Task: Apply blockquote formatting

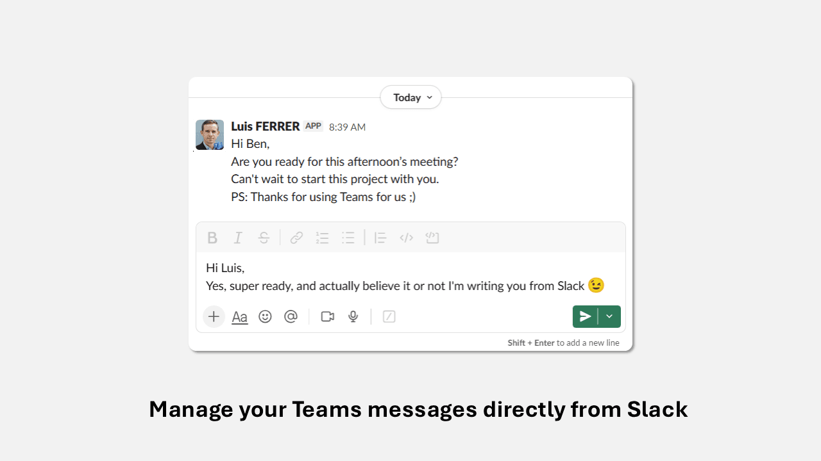Action: [380, 238]
